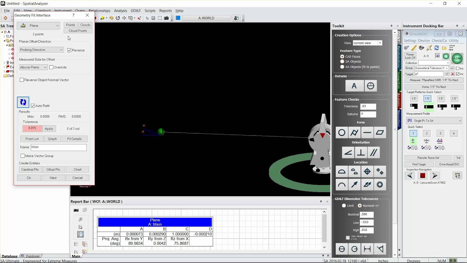The width and height of the screenshot is (467, 263).
Task: Open the Measurement Profile dropdown
Action: click(x=434, y=121)
